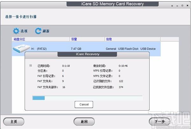
Task: Click the found files total 374
Action: 121,87
